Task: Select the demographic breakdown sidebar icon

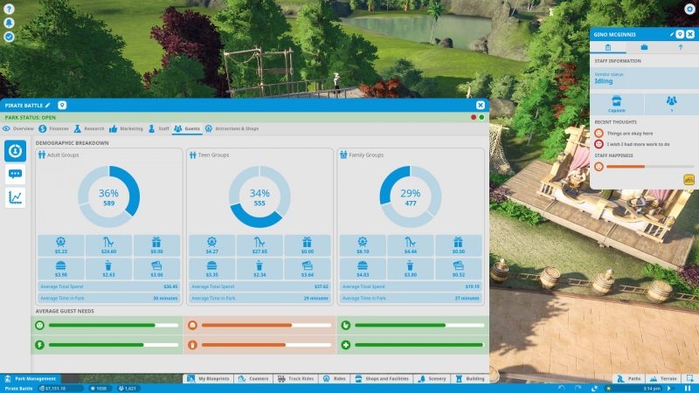Action: (15, 150)
